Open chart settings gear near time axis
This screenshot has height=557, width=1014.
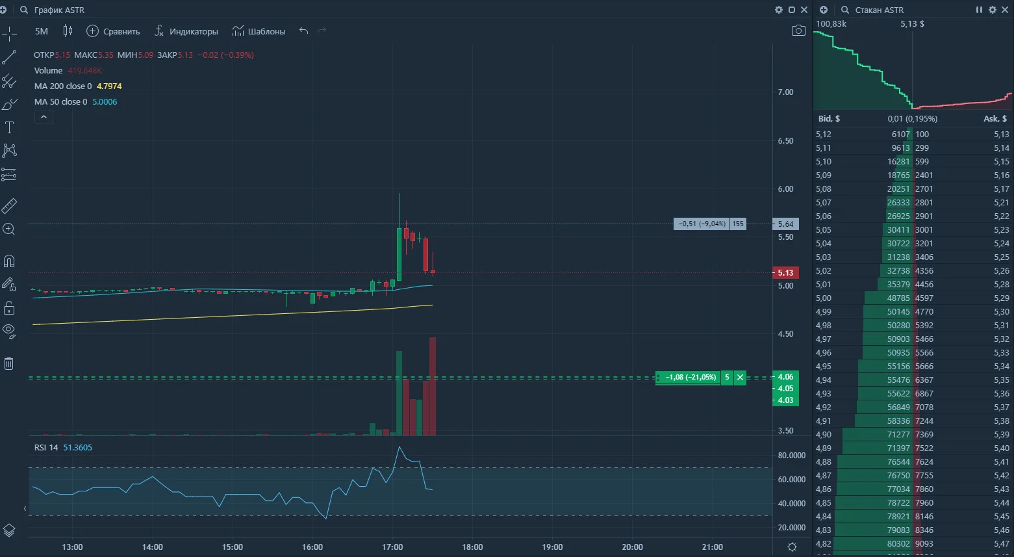point(792,547)
